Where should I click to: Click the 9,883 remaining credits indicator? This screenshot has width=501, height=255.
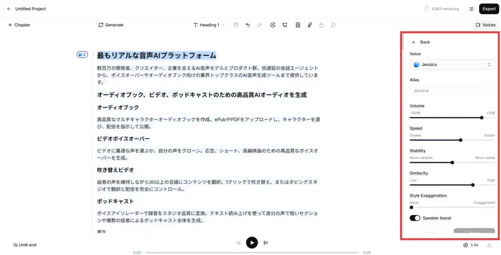click(x=442, y=9)
